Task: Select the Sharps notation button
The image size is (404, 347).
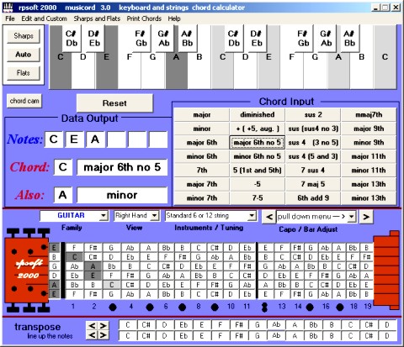Action: [x=24, y=36]
